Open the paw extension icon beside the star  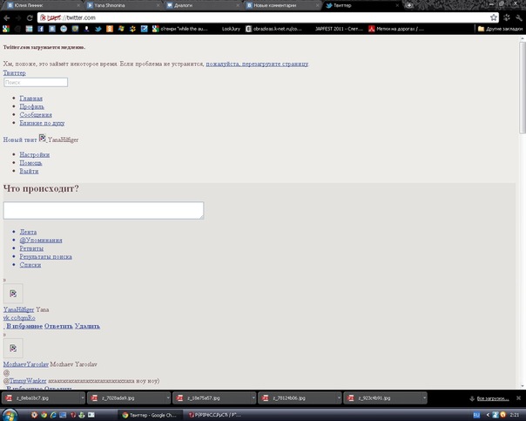[x=507, y=17]
